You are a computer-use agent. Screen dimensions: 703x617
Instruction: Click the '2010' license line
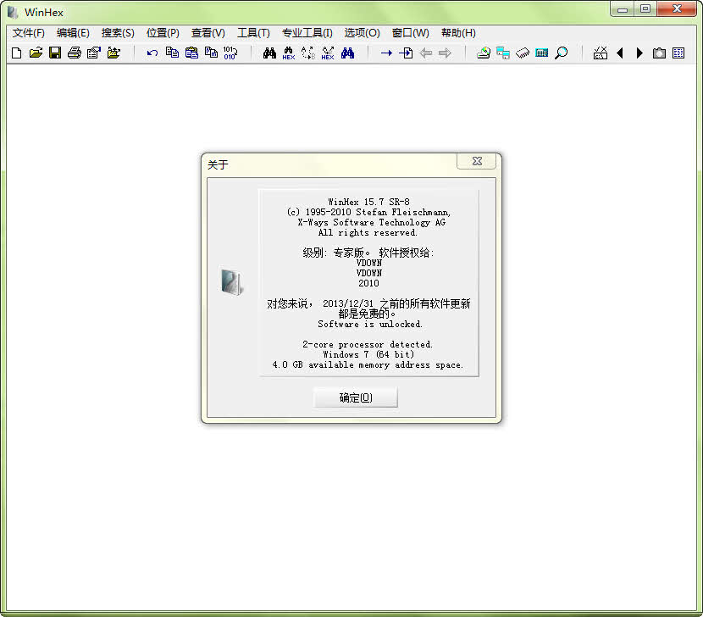click(x=368, y=283)
